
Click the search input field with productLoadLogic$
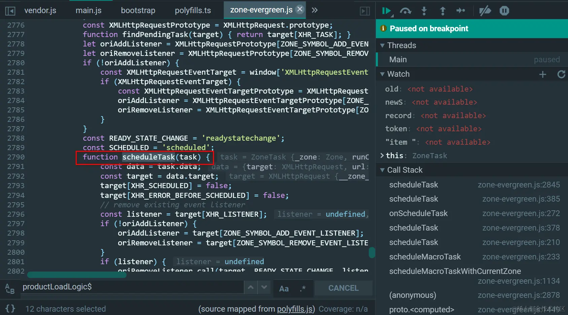pyautogui.click(x=132, y=287)
